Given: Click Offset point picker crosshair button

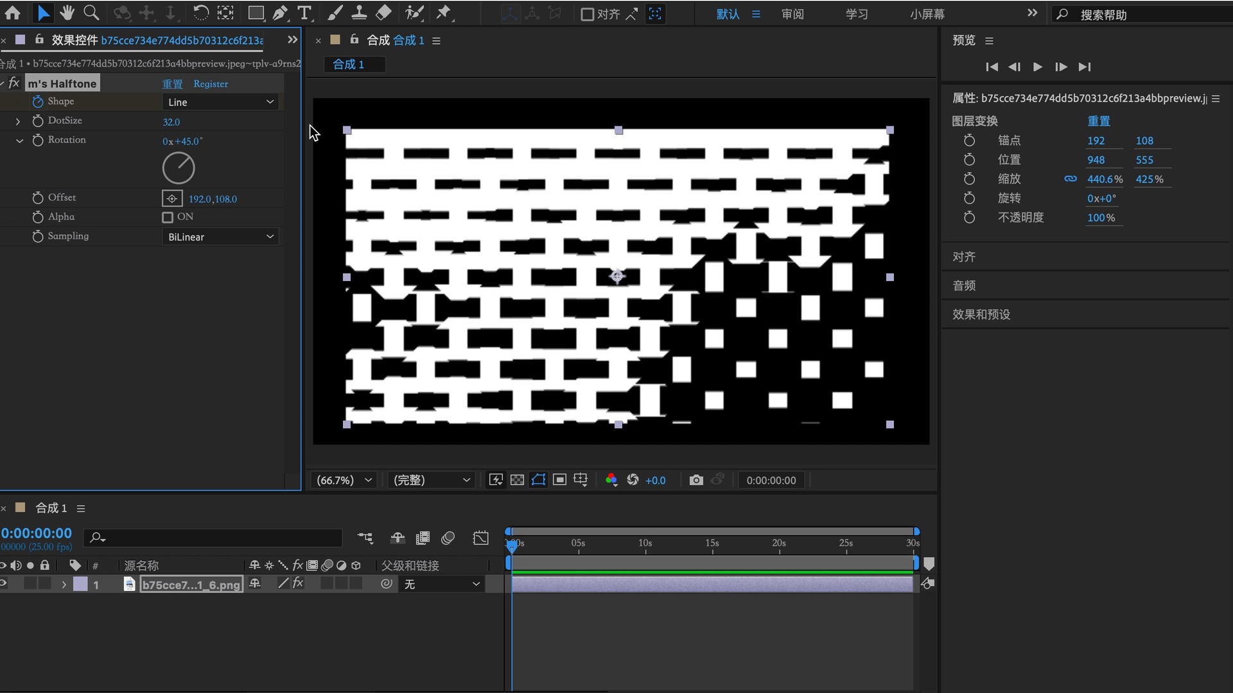Looking at the screenshot, I should pyautogui.click(x=172, y=199).
